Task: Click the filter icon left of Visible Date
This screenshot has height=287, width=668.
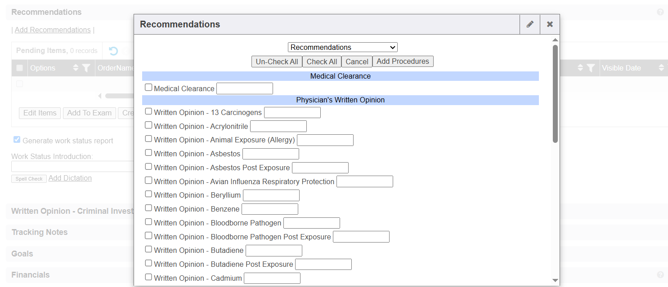Action: pos(591,68)
